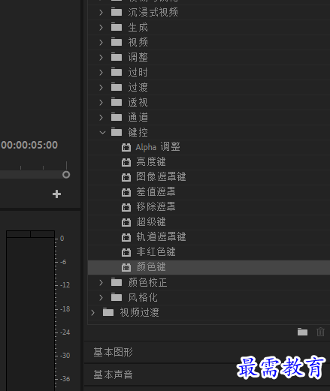Click the 沉浸式视频 folder icon
This screenshot has height=391, width=330.
117,12
